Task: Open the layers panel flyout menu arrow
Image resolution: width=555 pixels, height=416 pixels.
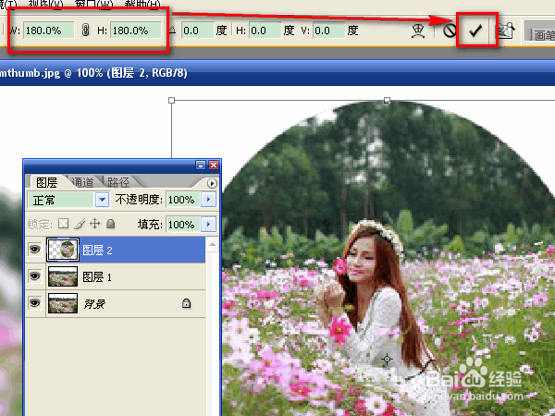Action: click(212, 183)
